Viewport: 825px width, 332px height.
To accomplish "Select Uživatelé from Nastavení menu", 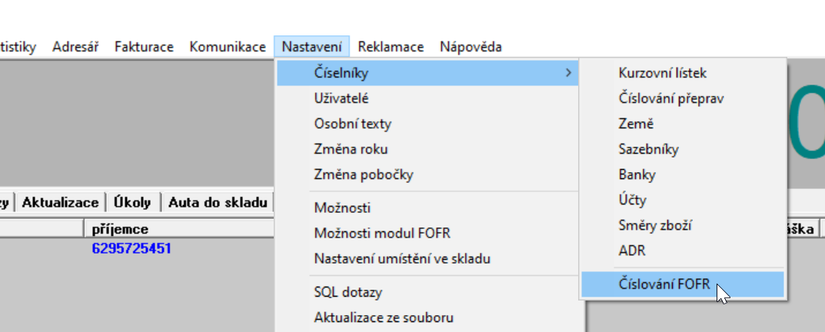I will click(x=341, y=98).
